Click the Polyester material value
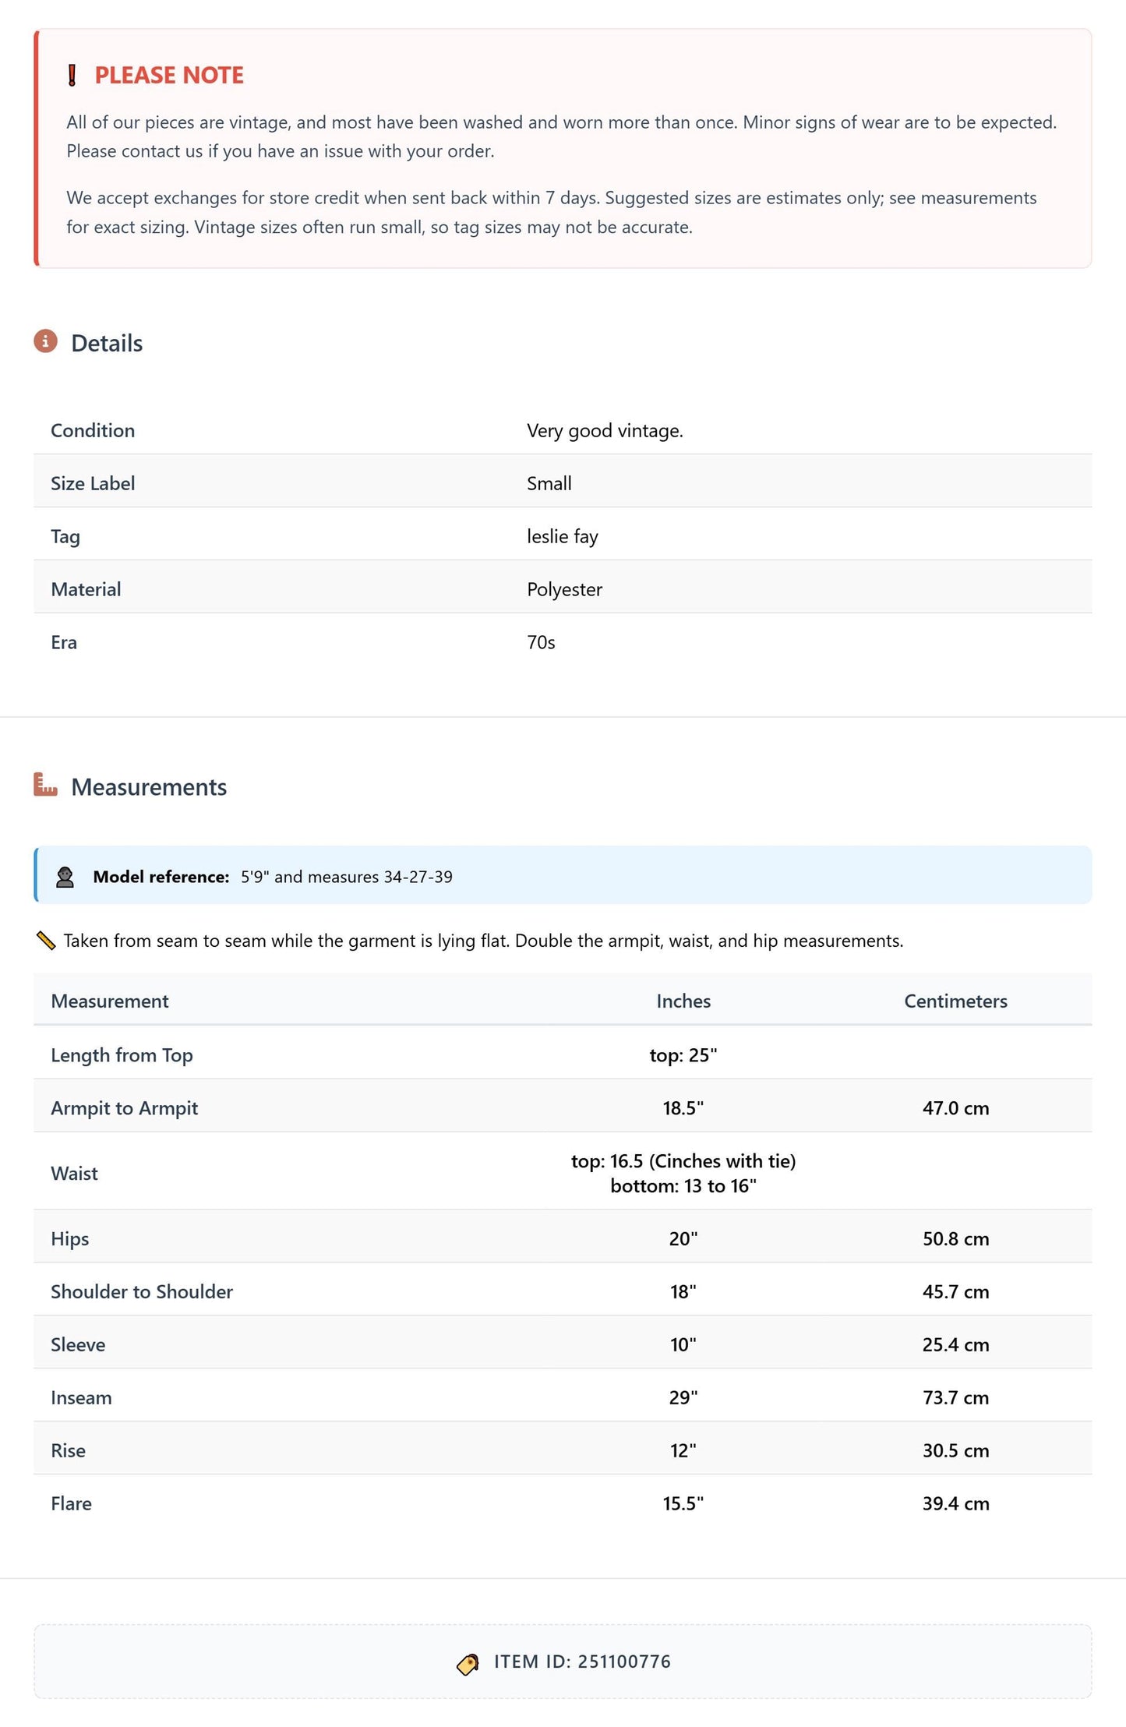This screenshot has width=1126, height=1727. click(564, 589)
